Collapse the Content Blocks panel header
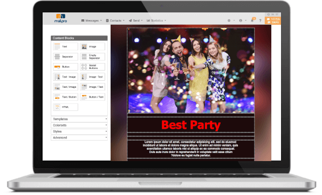The image size is (322, 195). pyautogui.click(x=79, y=38)
